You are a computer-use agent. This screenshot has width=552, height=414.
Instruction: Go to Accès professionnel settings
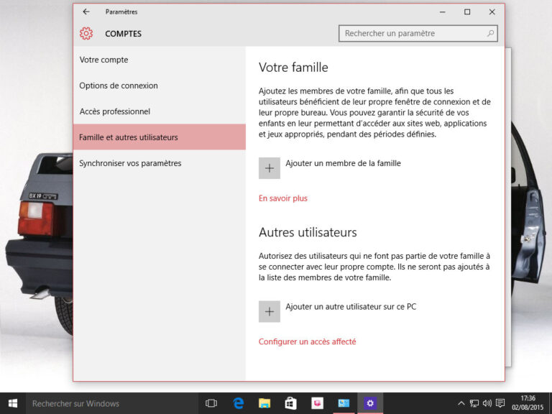tap(114, 111)
